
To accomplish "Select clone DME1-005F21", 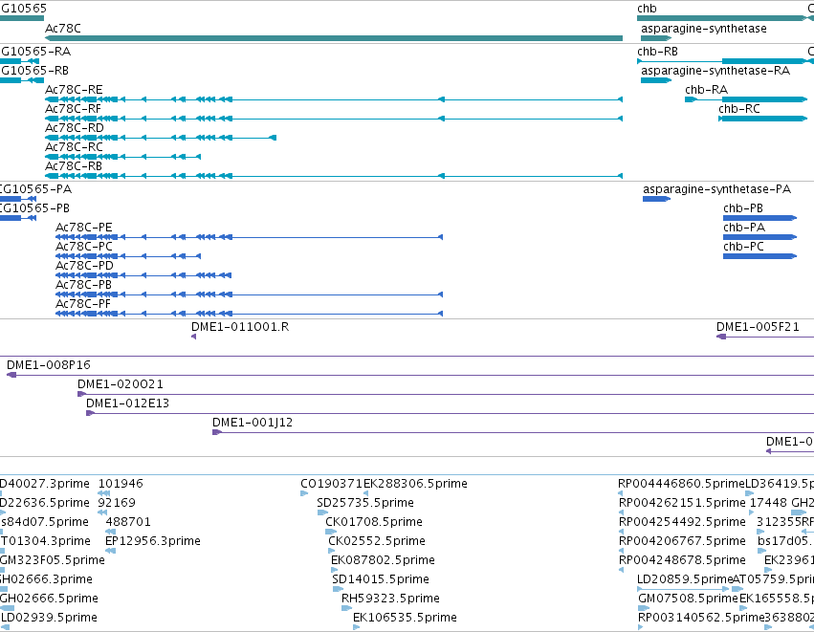I will coord(765,337).
